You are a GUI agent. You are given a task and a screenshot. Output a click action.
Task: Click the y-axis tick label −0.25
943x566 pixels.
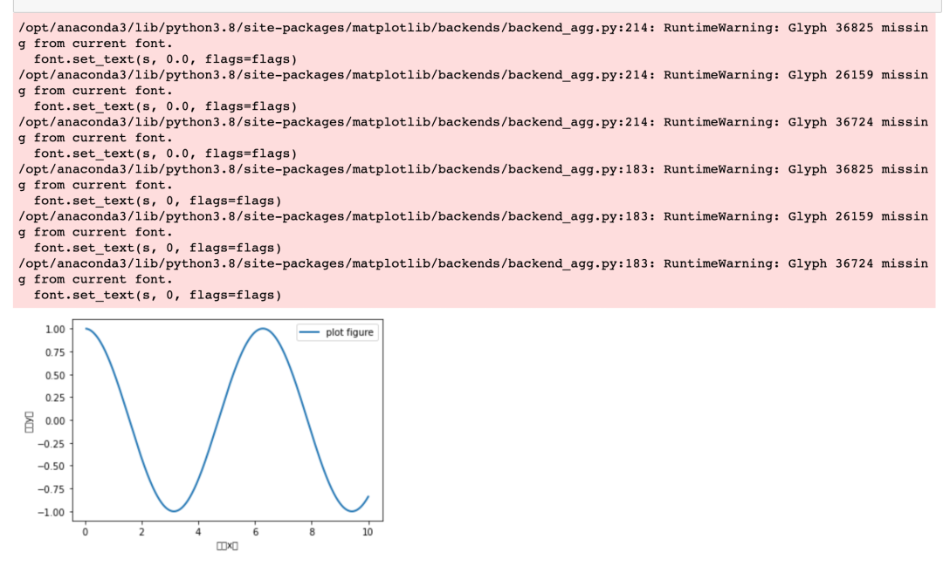(52, 443)
